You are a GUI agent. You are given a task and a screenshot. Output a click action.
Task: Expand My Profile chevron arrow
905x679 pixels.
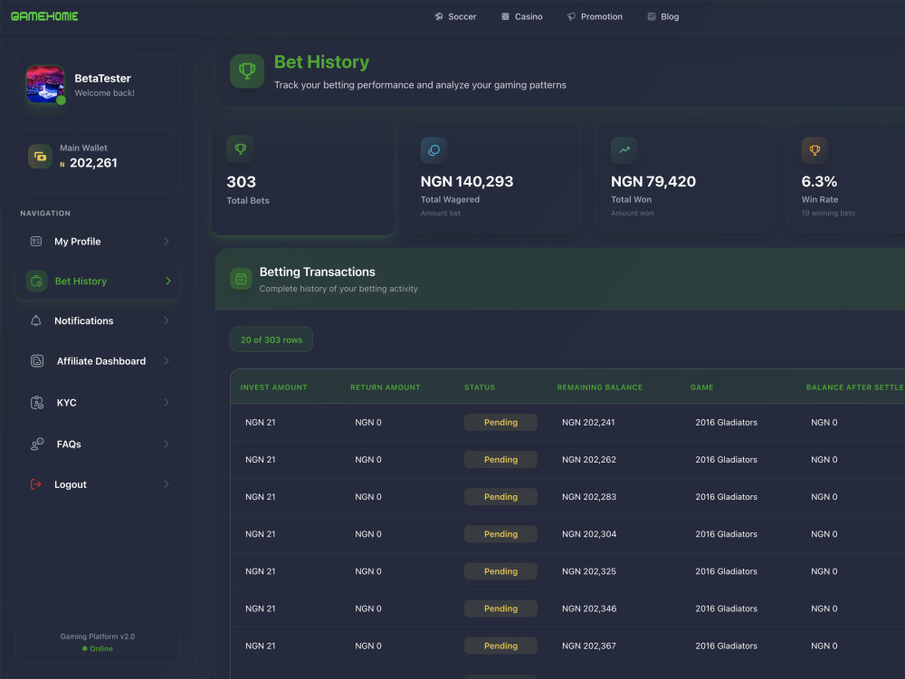(x=167, y=242)
